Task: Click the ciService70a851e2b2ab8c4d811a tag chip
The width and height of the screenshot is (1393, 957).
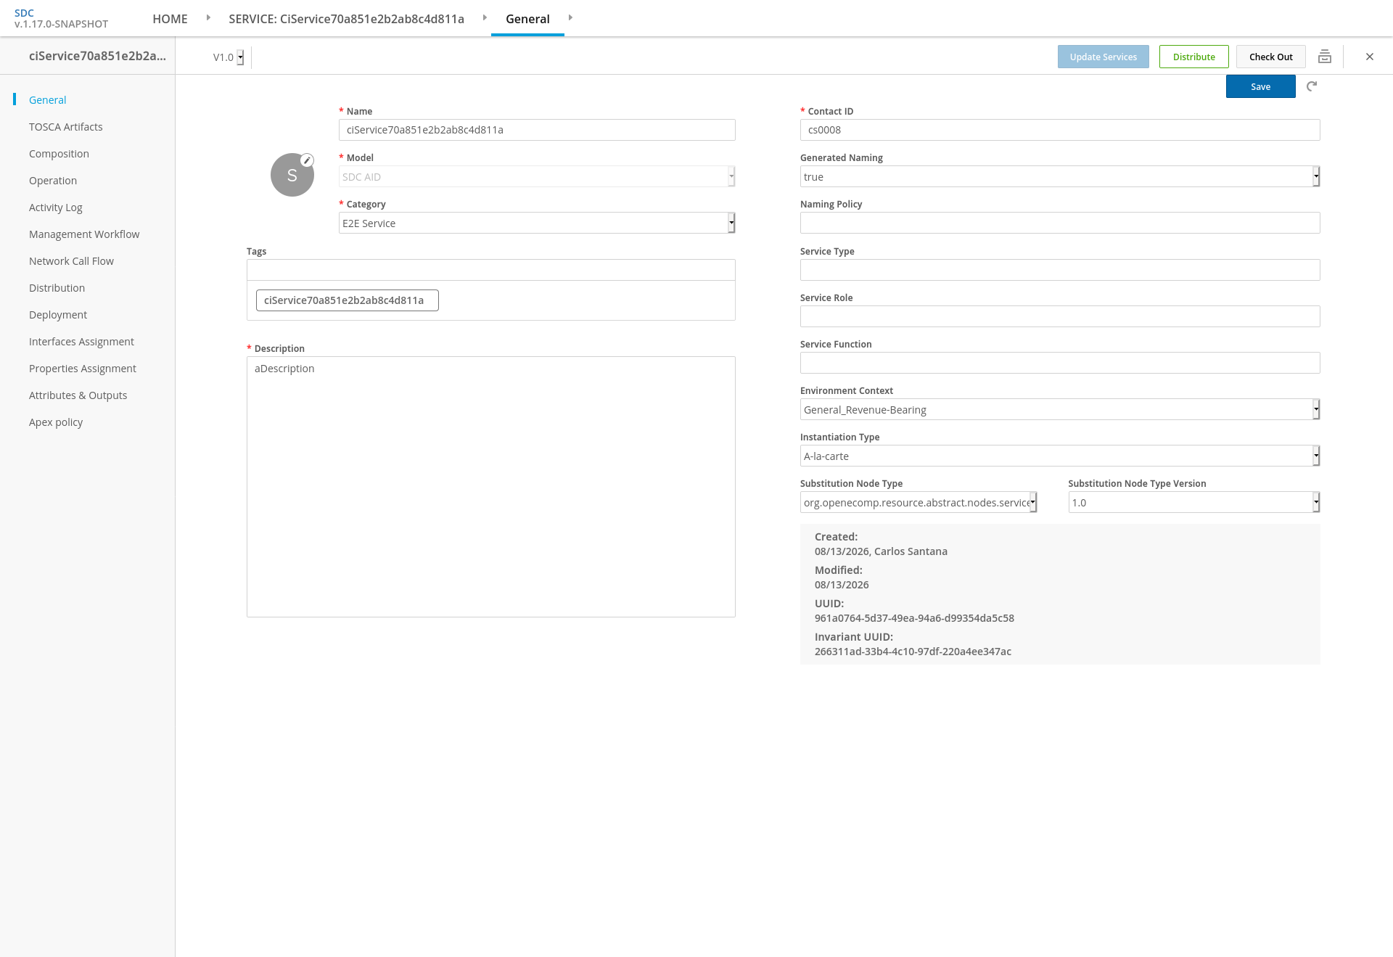Action: pyautogui.click(x=347, y=300)
